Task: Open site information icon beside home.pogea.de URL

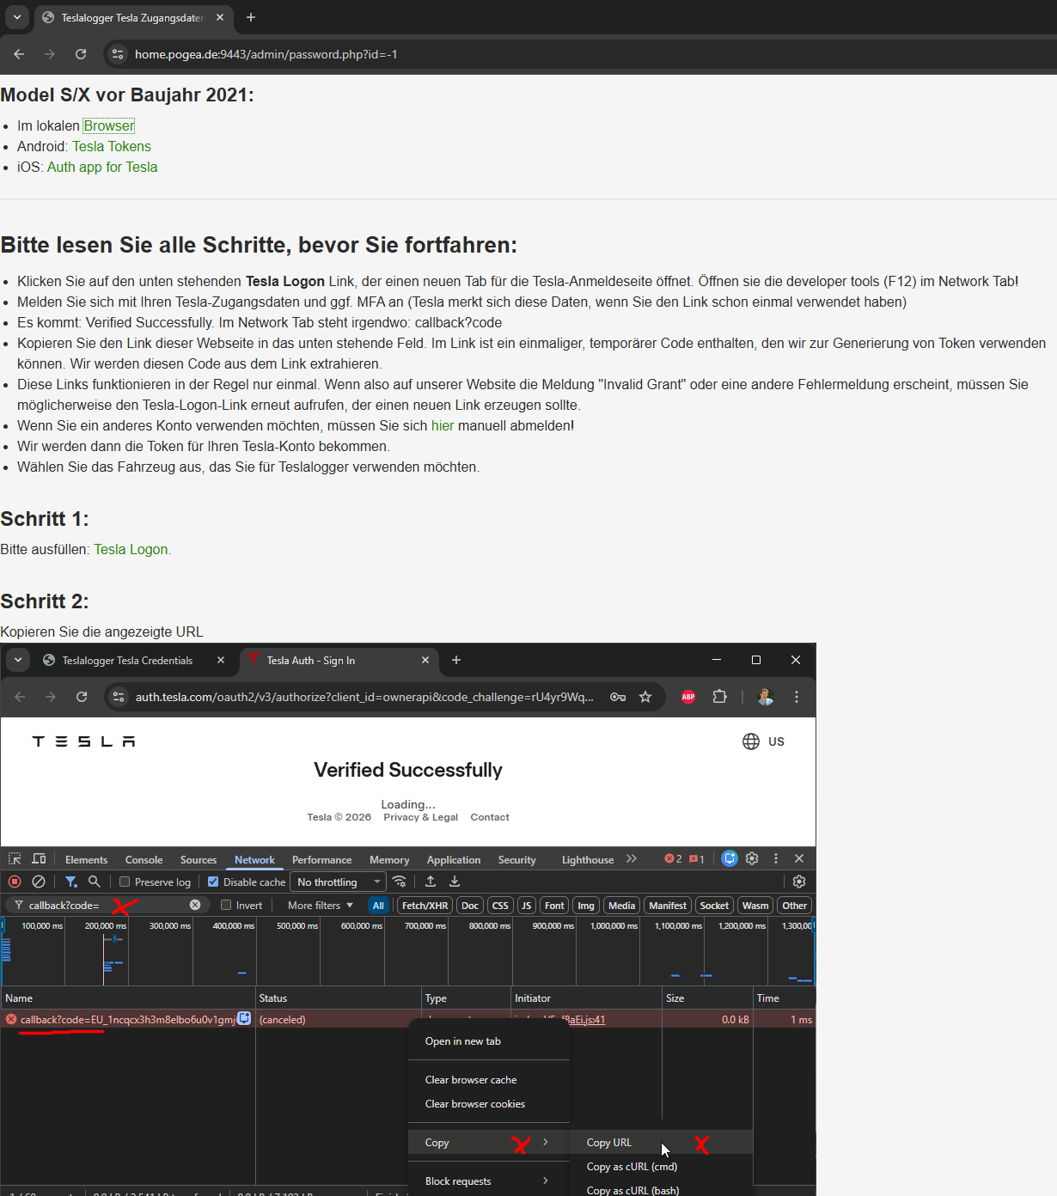Action: click(x=118, y=54)
